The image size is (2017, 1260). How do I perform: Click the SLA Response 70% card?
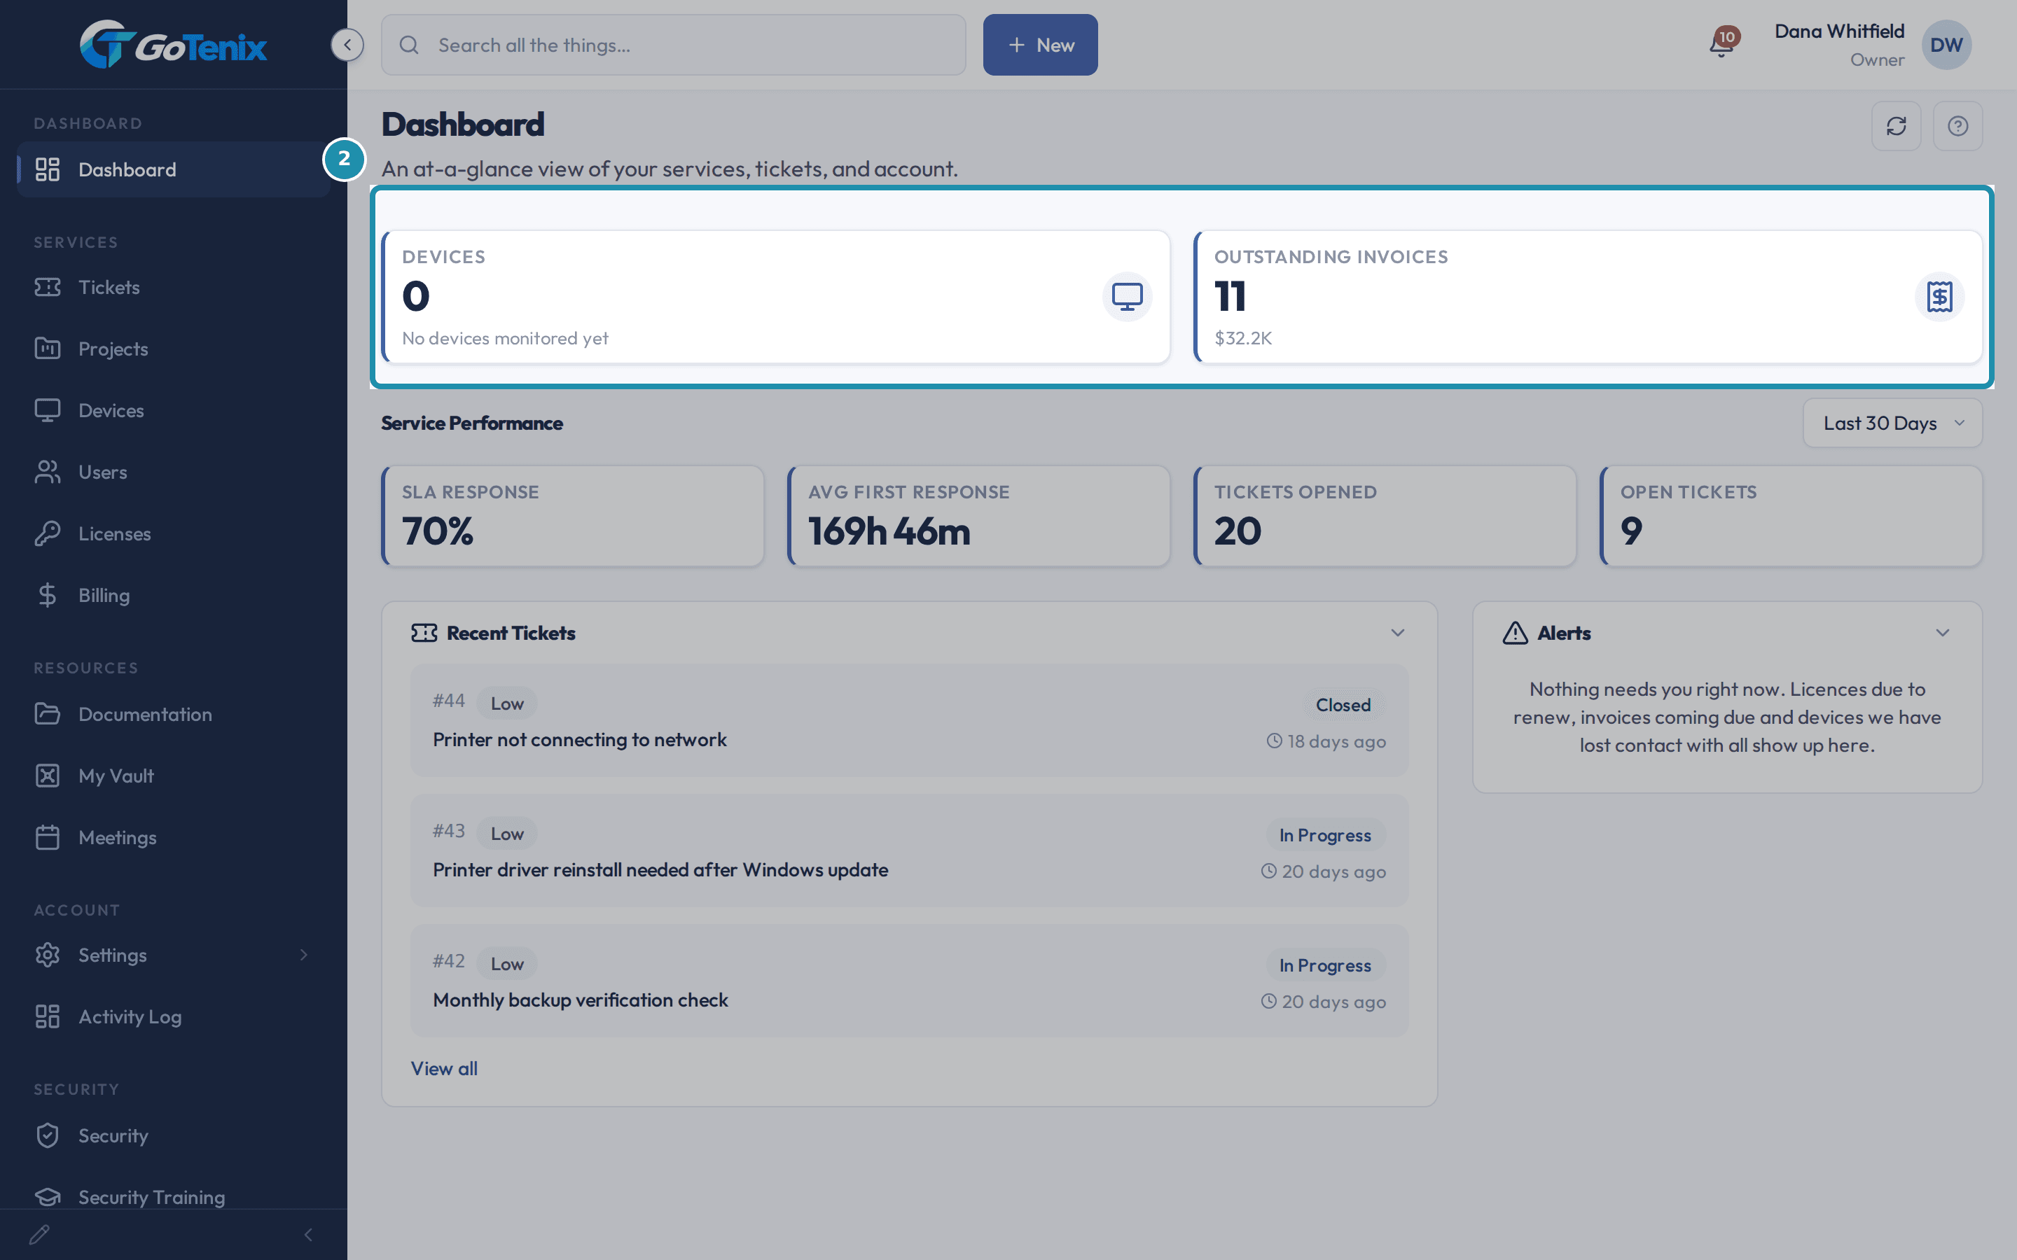click(x=574, y=516)
